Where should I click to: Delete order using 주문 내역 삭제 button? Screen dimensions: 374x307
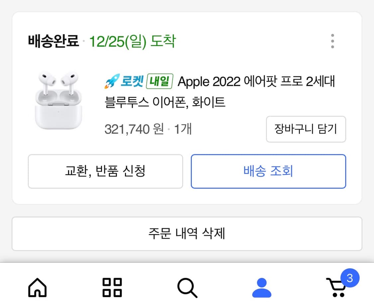coord(187,234)
